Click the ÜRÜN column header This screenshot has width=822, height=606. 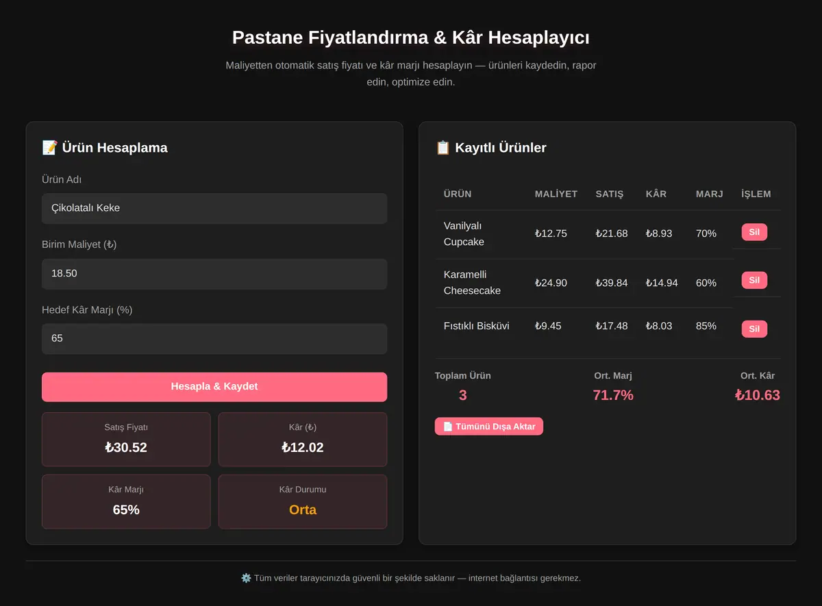click(458, 194)
